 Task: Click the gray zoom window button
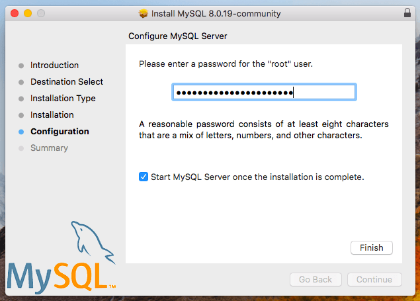pos(41,13)
